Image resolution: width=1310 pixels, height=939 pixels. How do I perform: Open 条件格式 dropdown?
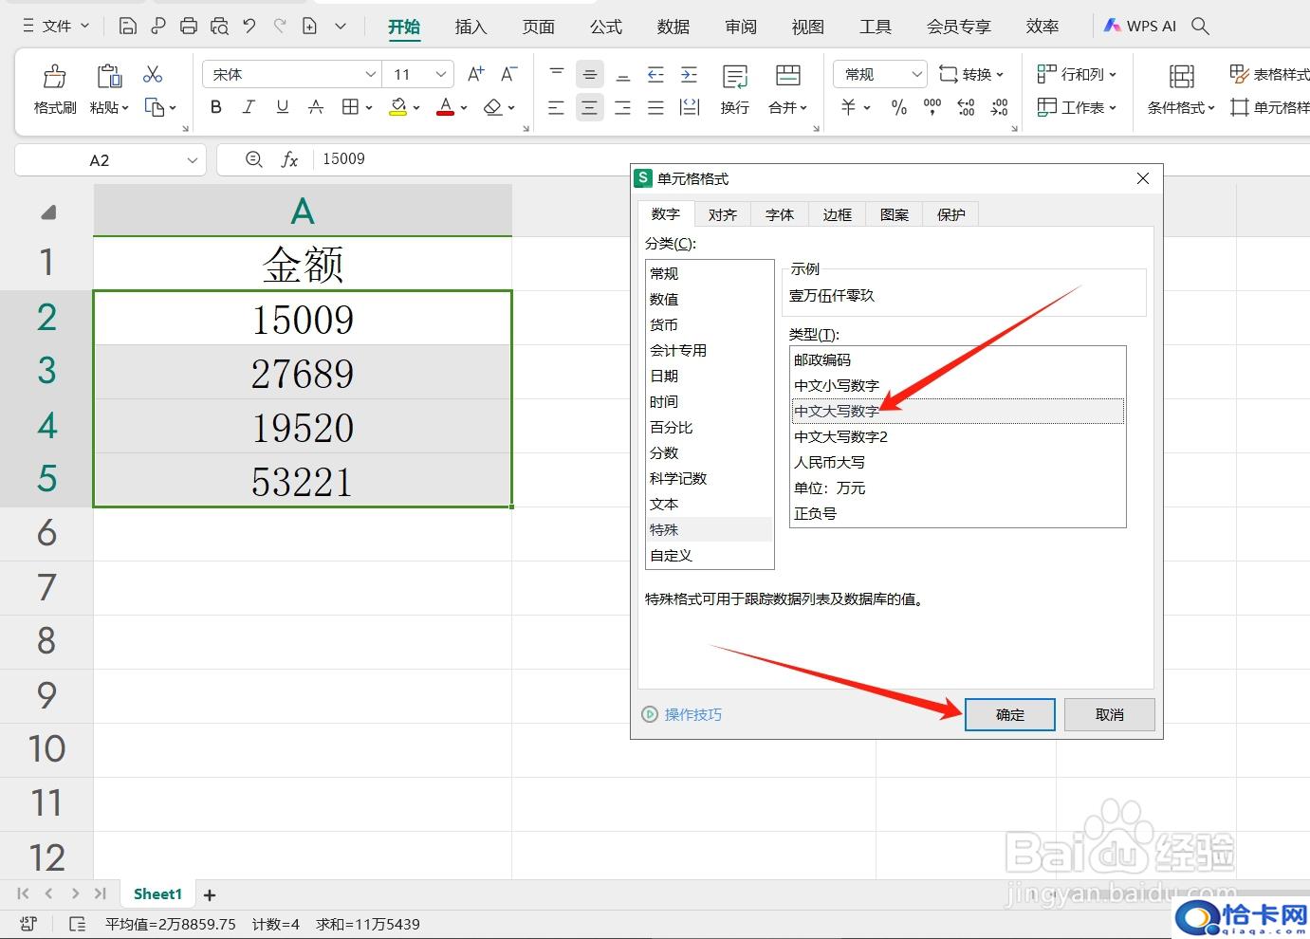pyautogui.click(x=1181, y=107)
